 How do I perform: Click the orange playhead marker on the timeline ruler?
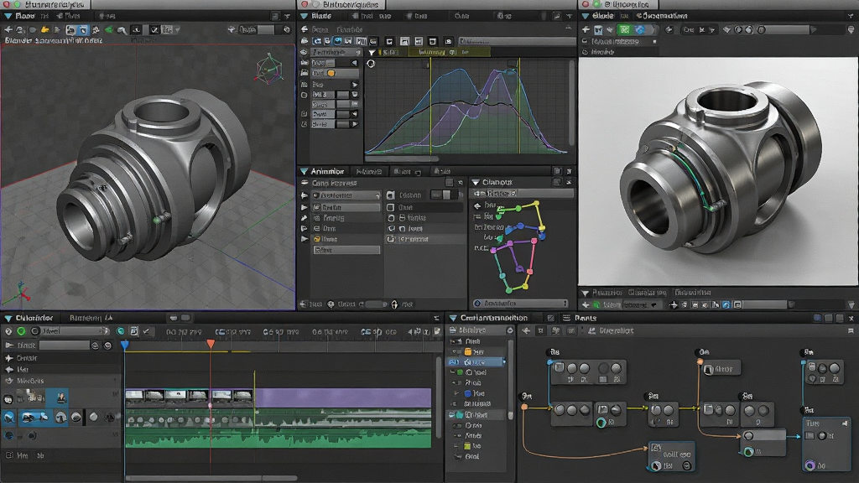pos(211,344)
